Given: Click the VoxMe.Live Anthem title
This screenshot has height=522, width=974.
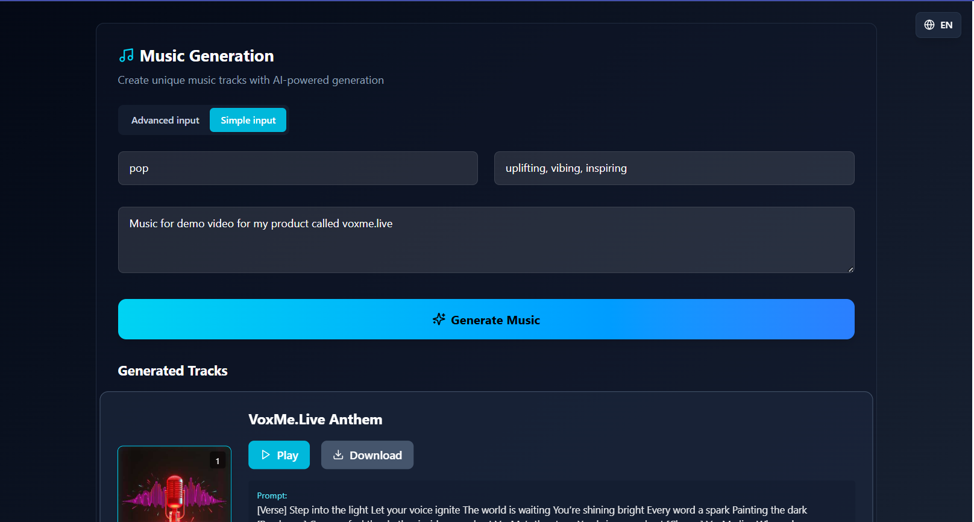Looking at the screenshot, I should 315,420.
